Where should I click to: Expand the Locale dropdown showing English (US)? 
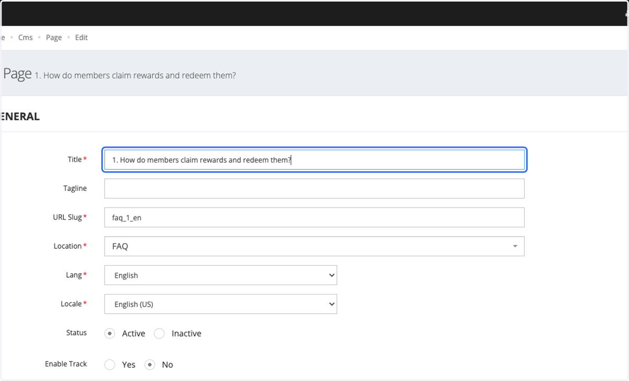[221, 304]
